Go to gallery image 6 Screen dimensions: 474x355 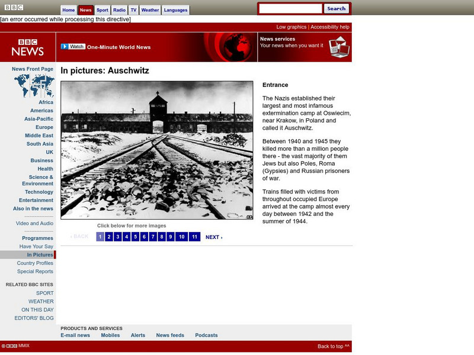144,237
